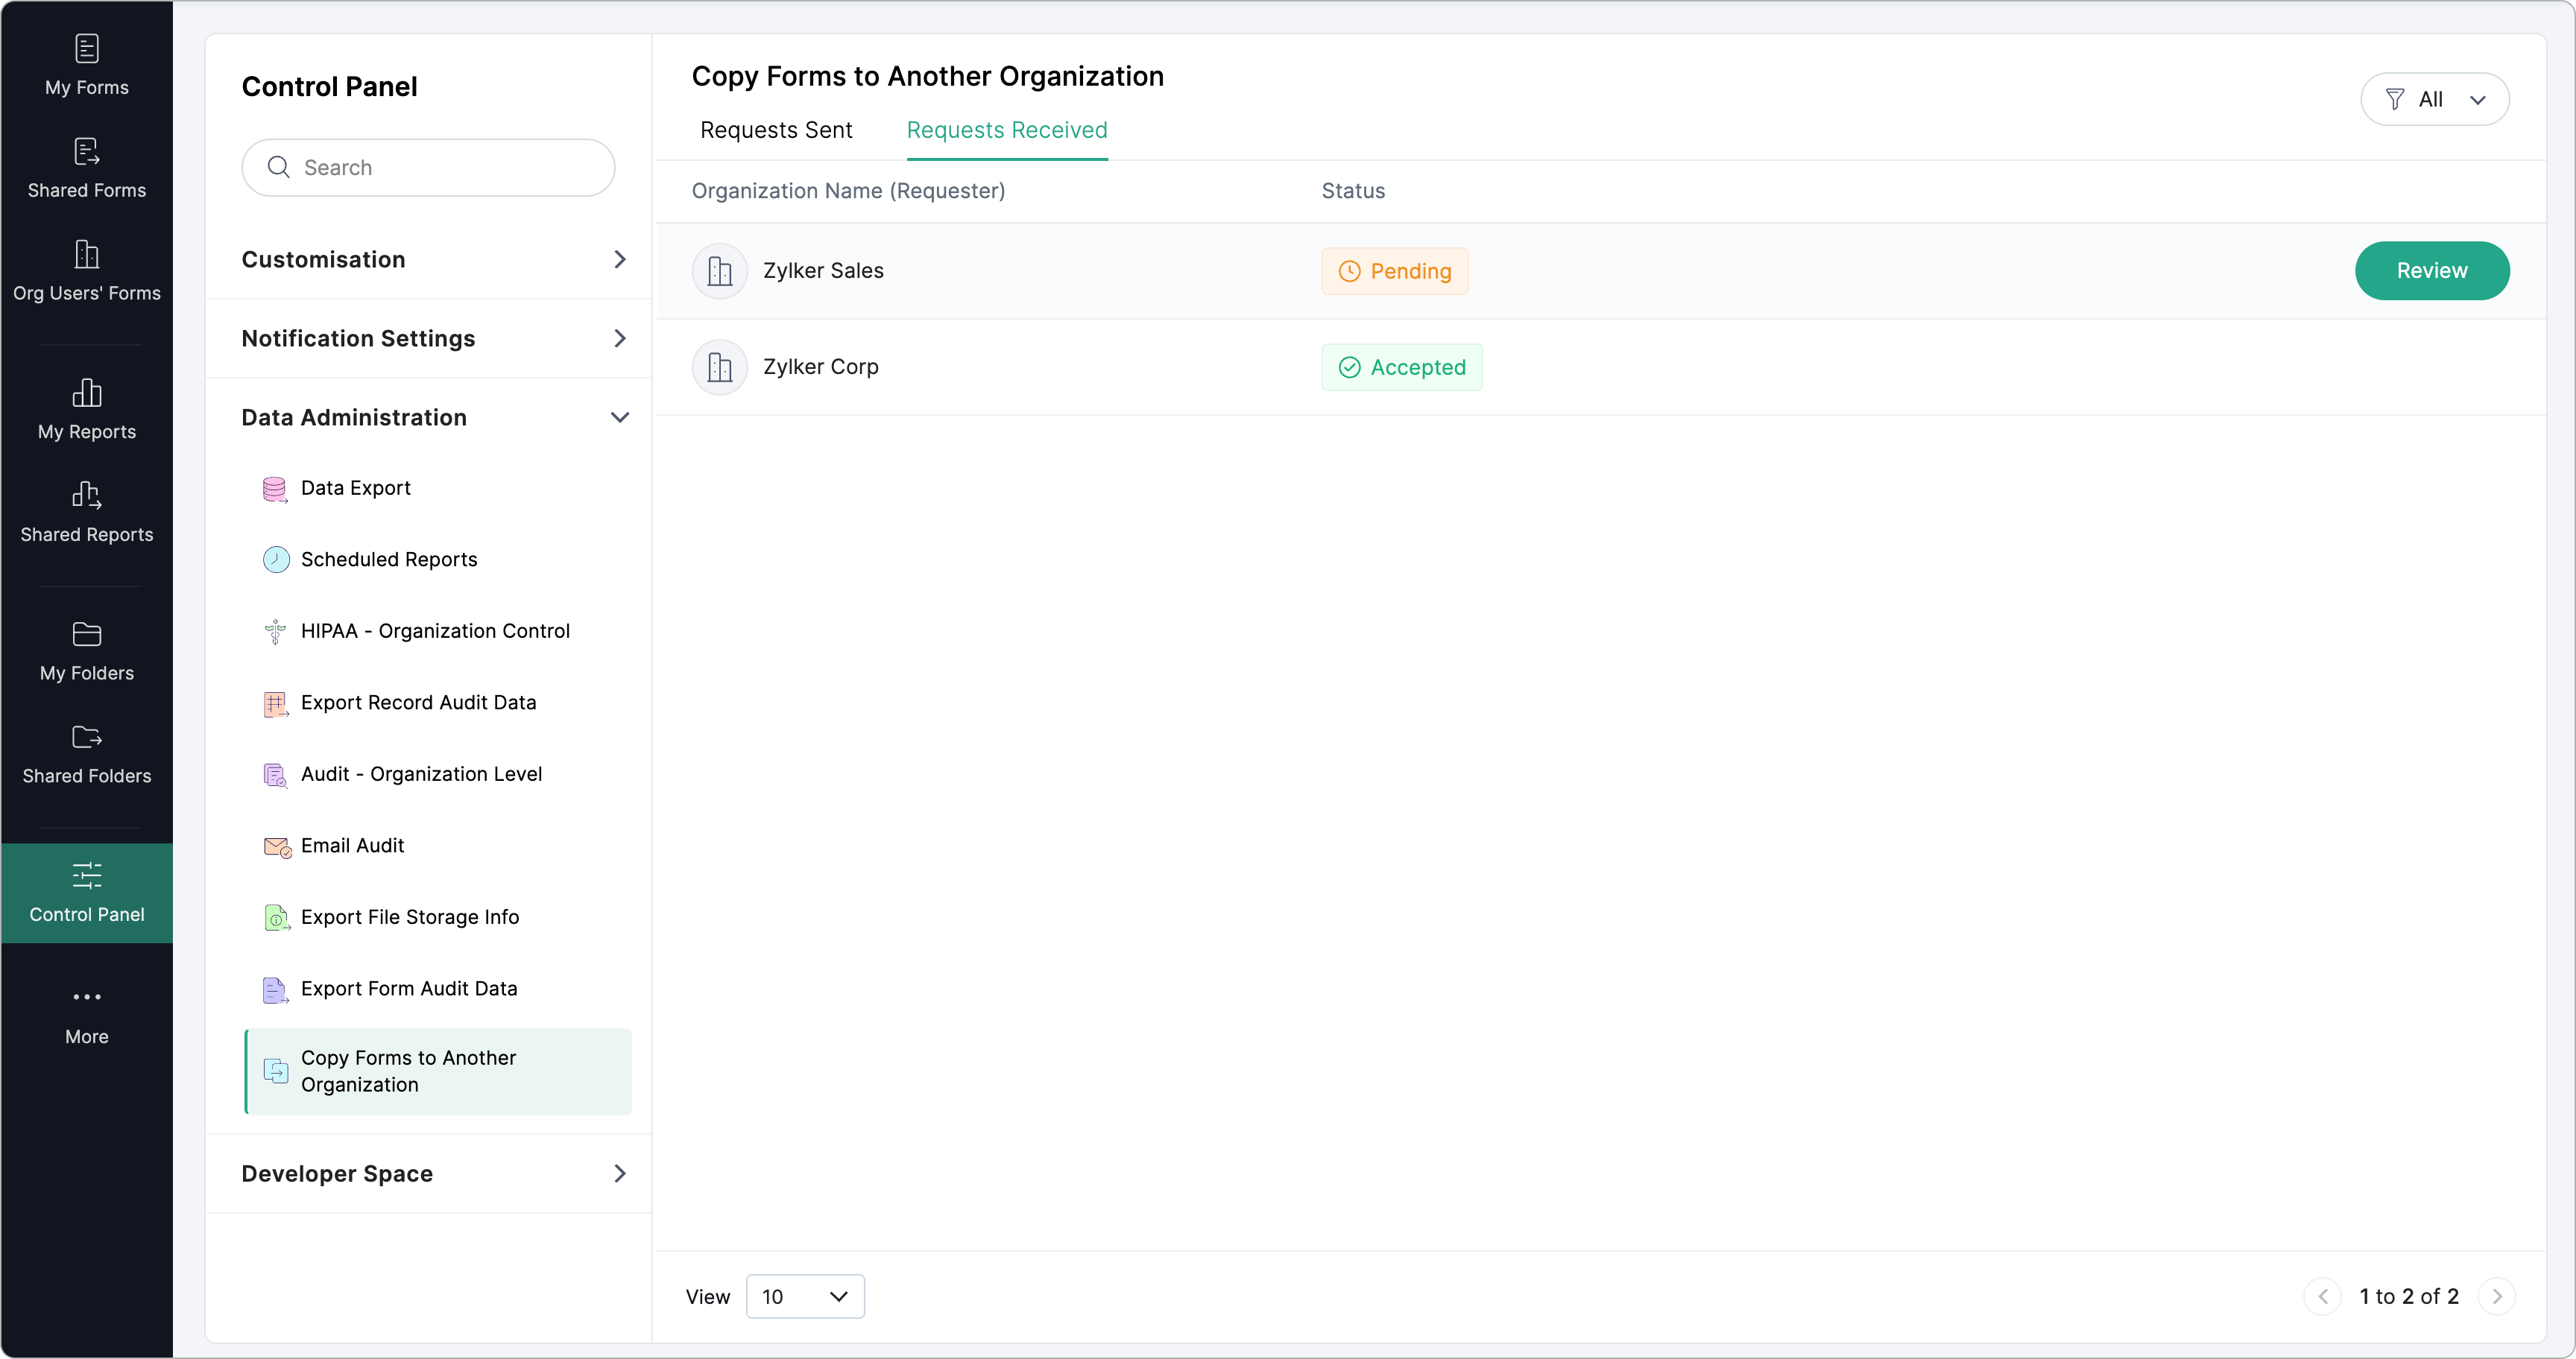Switch to Requests Sent tab
The height and width of the screenshot is (1359, 2576).
[x=775, y=130]
